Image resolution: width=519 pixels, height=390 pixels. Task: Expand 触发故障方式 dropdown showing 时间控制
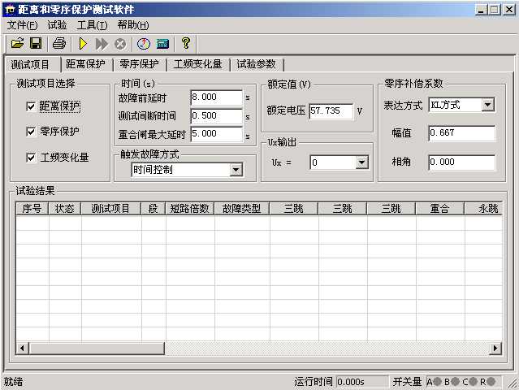(236, 170)
